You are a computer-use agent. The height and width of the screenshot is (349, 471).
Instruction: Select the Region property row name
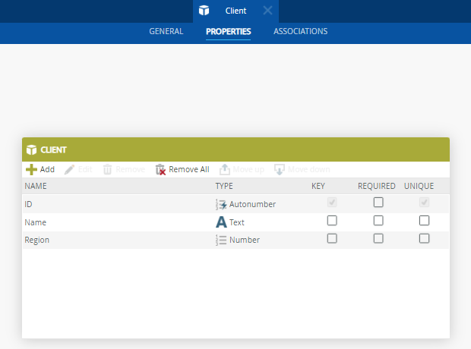click(37, 240)
